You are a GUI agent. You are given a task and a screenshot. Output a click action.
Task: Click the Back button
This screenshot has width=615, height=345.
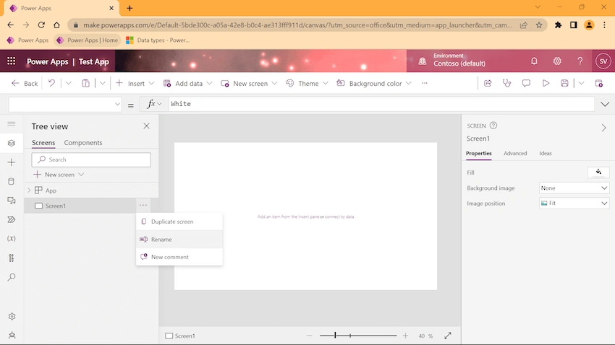tap(25, 83)
